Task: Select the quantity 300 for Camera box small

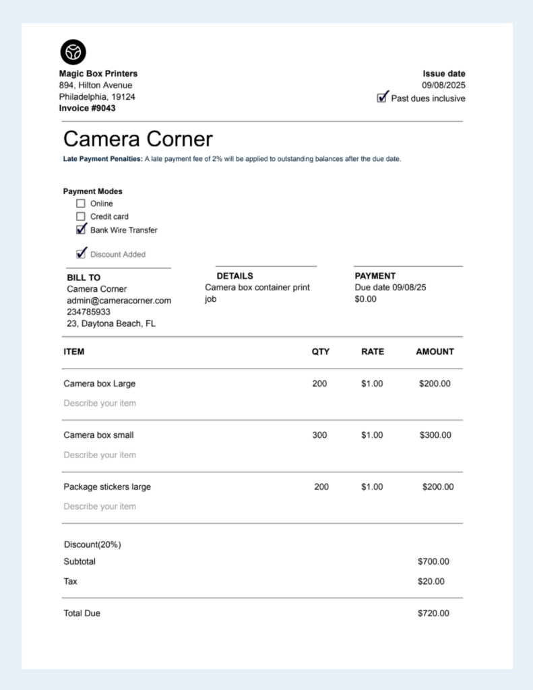Action: click(319, 435)
